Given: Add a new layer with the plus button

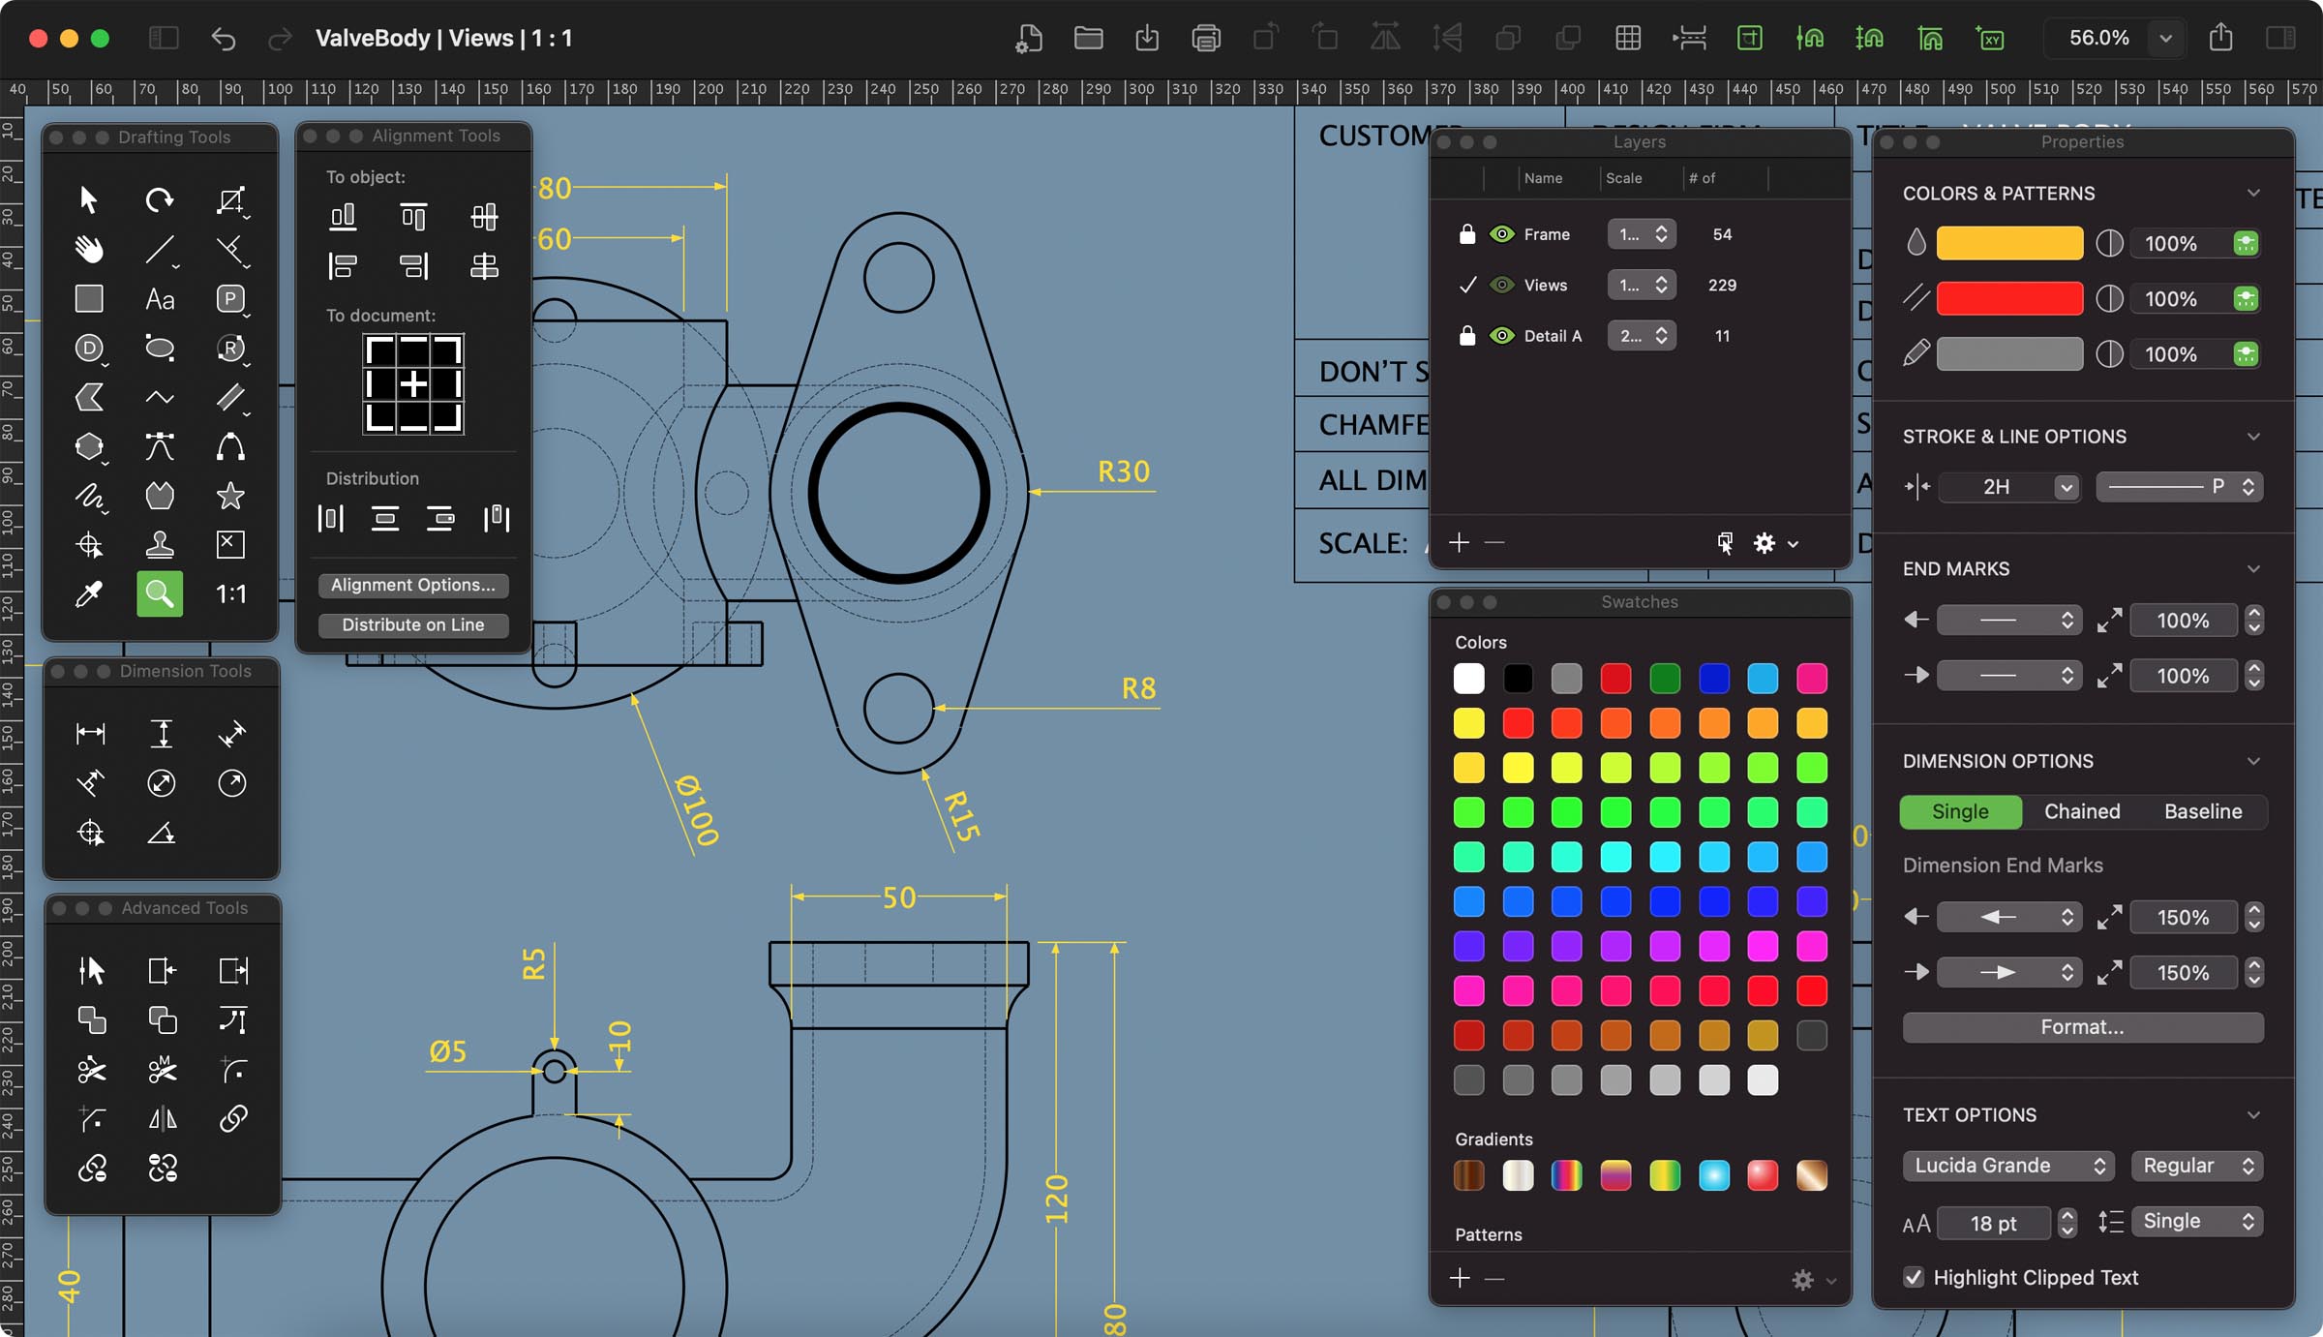Looking at the screenshot, I should coord(1459,542).
